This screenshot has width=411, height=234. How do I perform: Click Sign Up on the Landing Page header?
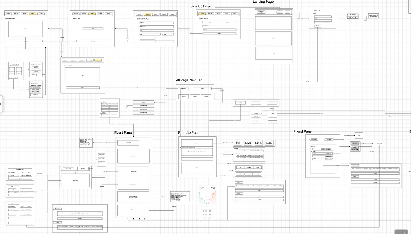(279, 12)
